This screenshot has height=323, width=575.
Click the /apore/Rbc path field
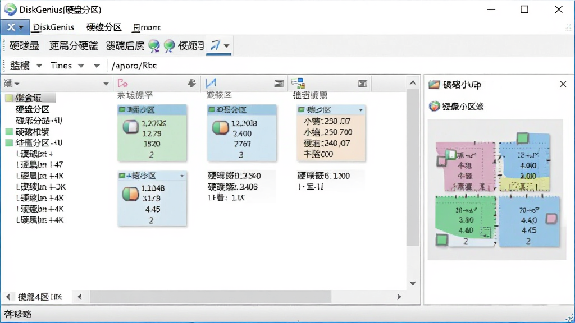[x=134, y=66]
